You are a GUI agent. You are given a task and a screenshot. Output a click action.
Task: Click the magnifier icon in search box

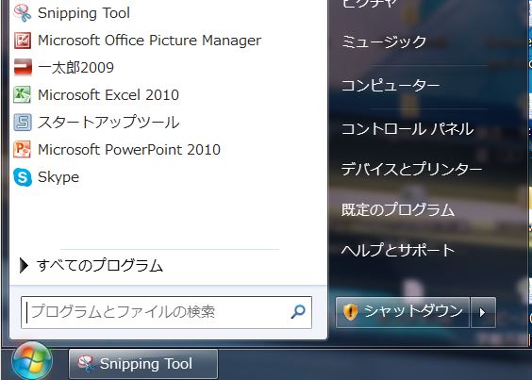tap(298, 311)
